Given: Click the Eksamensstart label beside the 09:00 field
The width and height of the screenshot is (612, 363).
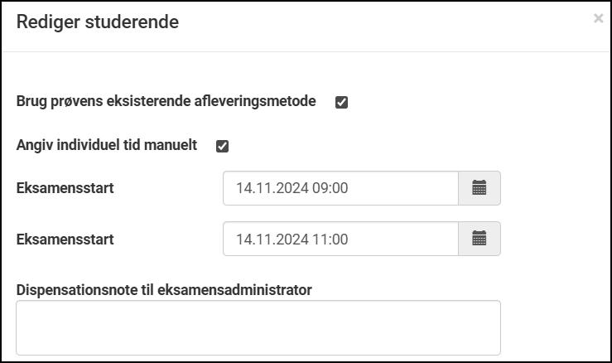Looking at the screenshot, I should 65,188.
